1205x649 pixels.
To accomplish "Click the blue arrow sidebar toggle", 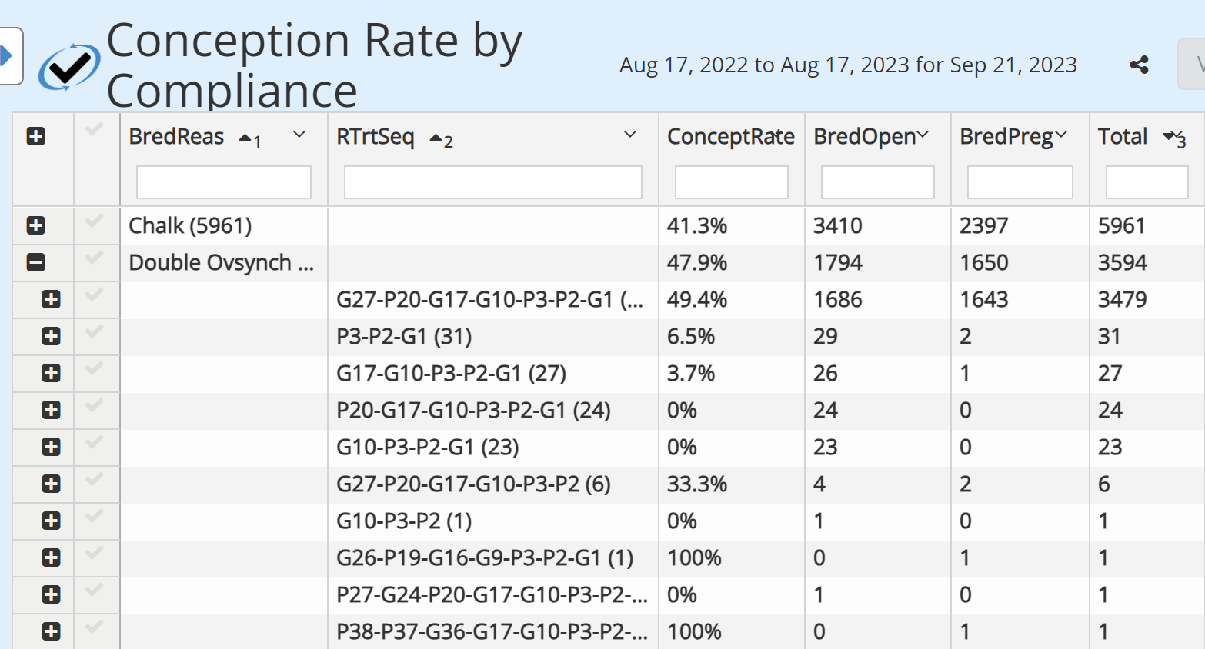I will click(x=7, y=56).
